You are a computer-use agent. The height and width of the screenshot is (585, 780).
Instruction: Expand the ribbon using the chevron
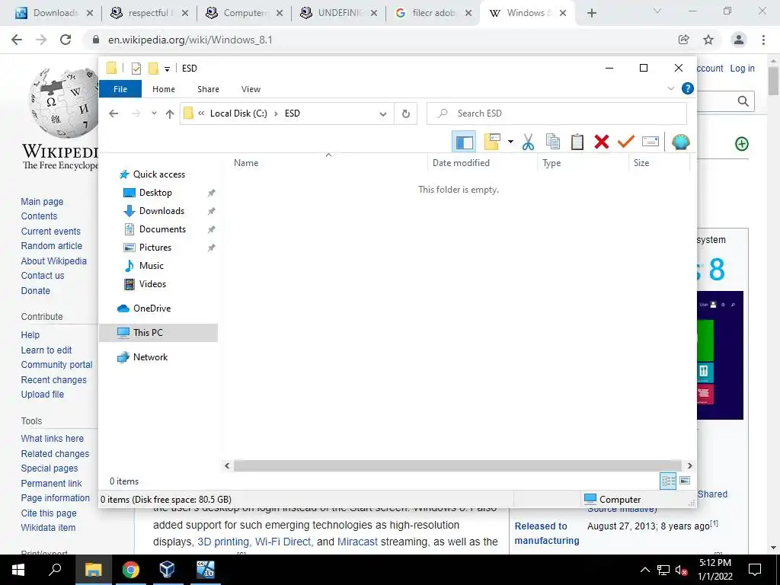coord(670,88)
